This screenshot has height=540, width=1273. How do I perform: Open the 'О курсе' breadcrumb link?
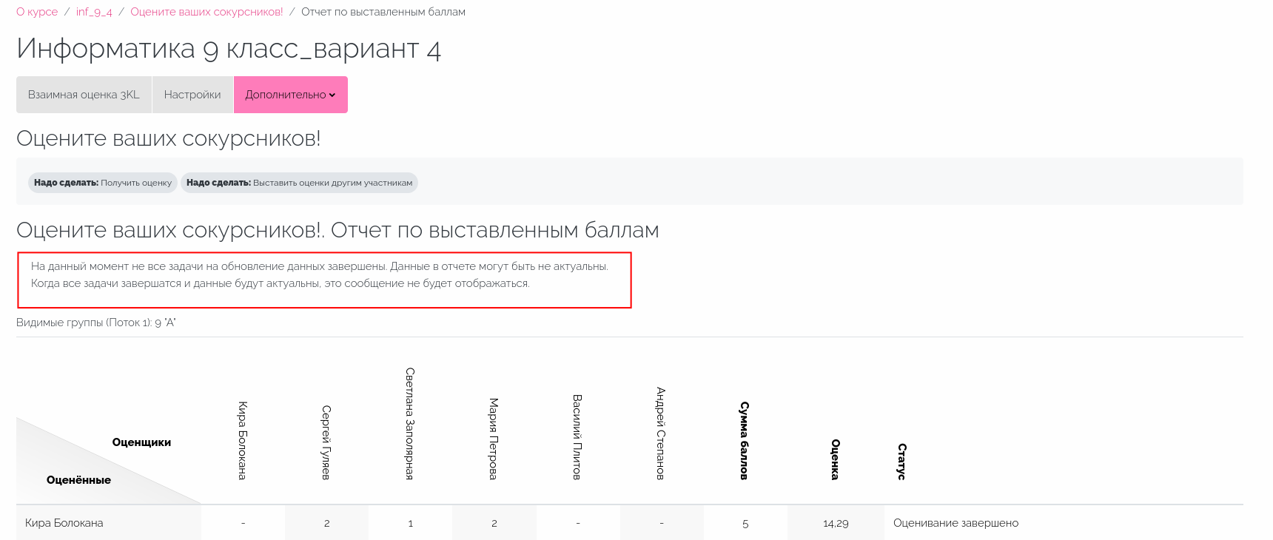click(x=37, y=12)
